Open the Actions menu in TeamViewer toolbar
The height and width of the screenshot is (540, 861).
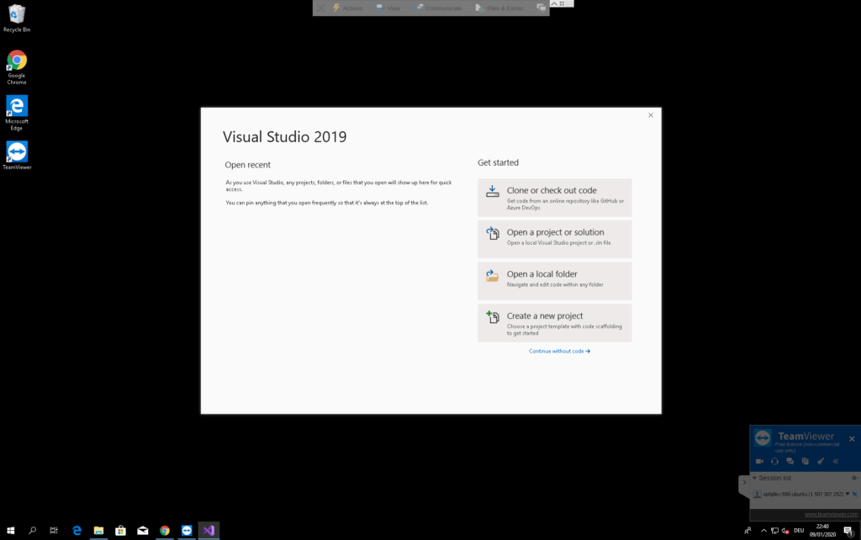[347, 8]
